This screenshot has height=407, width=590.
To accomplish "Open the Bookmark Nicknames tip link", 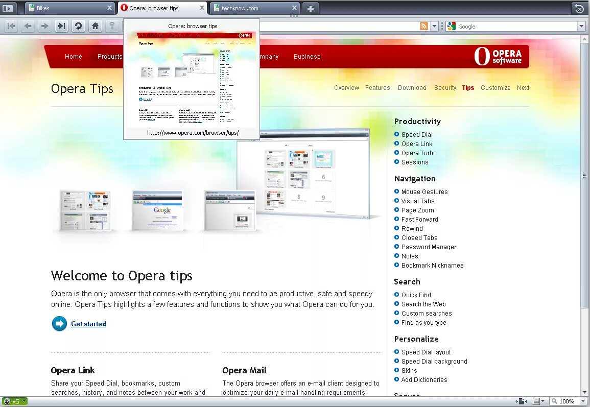I will pos(432,266).
